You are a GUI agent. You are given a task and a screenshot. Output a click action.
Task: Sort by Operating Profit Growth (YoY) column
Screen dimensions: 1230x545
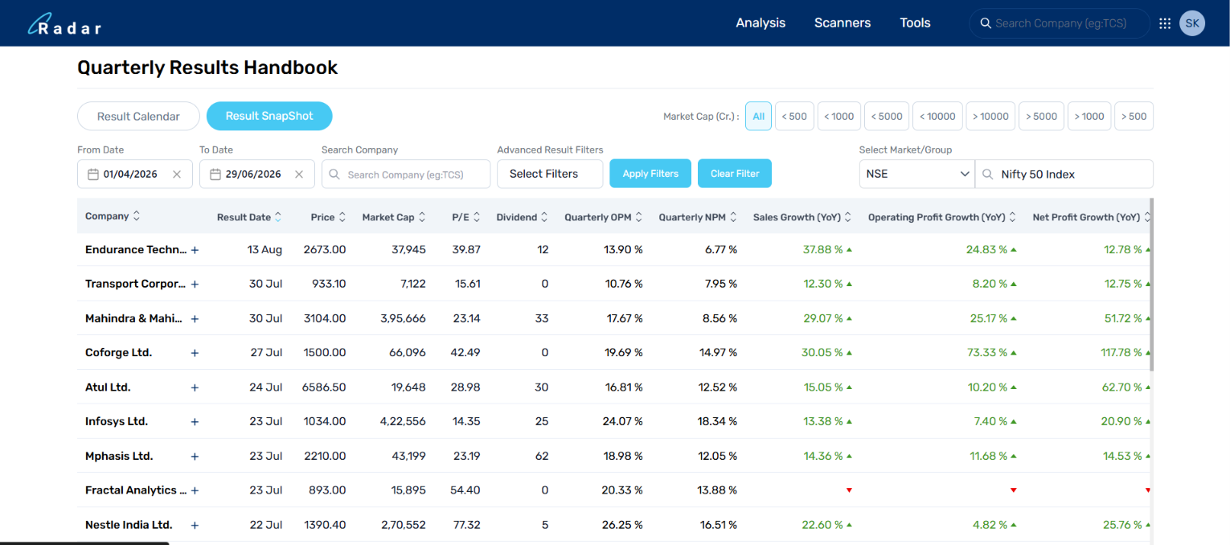click(x=1013, y=217)
